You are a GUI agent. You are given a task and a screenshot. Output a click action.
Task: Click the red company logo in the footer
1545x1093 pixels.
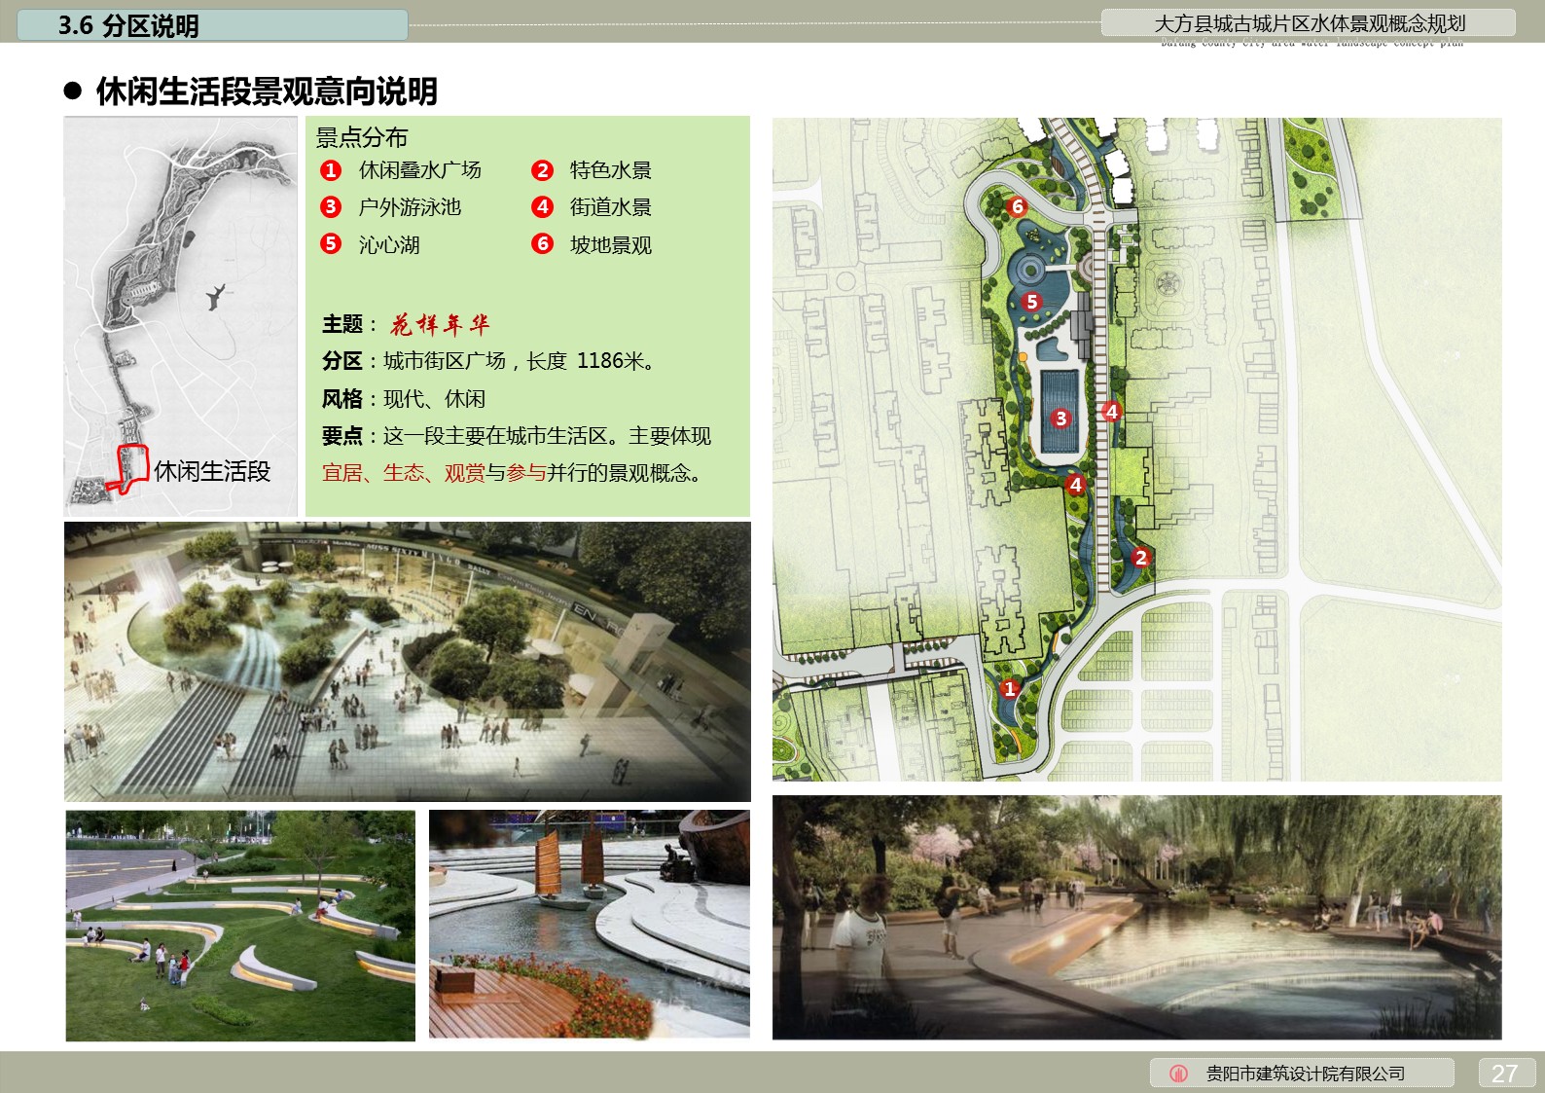pos(1178,1074)
